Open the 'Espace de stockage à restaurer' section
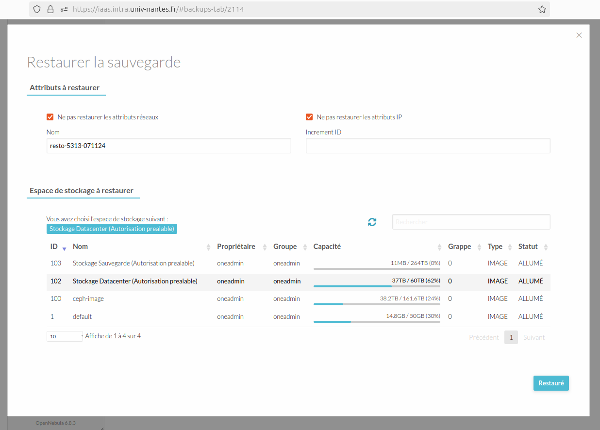600x430 pixels. coord(83,190)
